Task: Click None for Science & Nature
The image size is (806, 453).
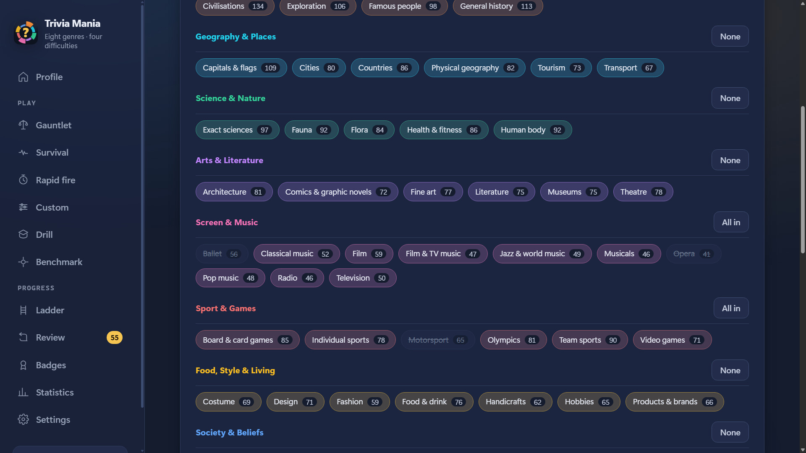Action: 730,98
